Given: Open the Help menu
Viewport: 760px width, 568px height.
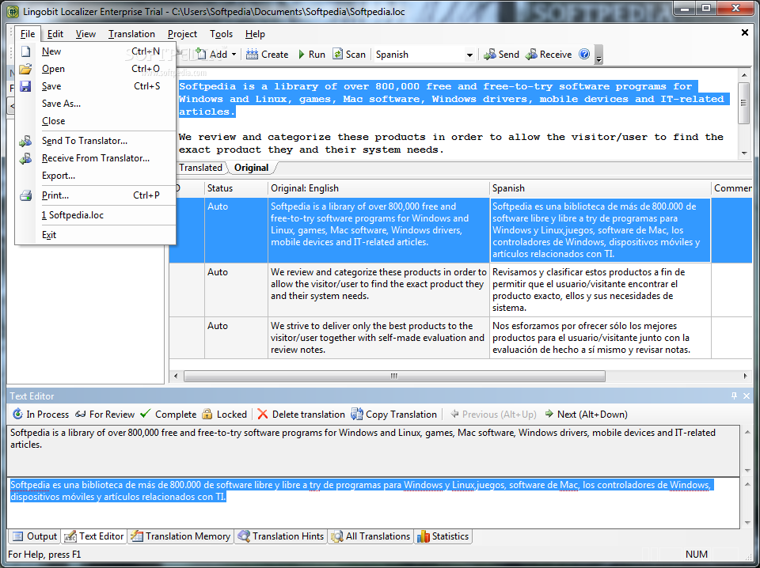Looking at the screenshot, I should coord(255,34).
